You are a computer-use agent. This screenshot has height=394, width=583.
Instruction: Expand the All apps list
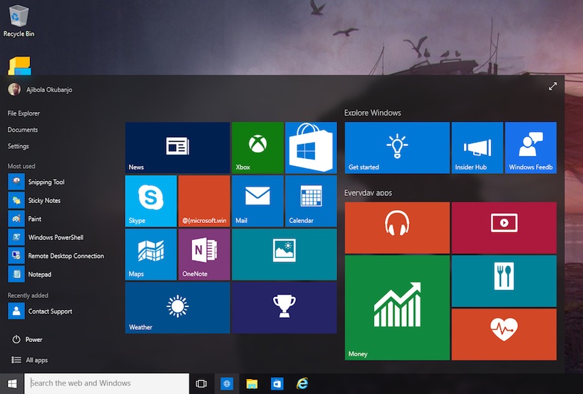(x=36, y=361)
